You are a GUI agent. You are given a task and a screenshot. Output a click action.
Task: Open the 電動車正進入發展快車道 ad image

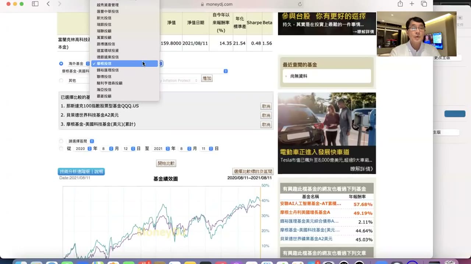pos(327,133)
